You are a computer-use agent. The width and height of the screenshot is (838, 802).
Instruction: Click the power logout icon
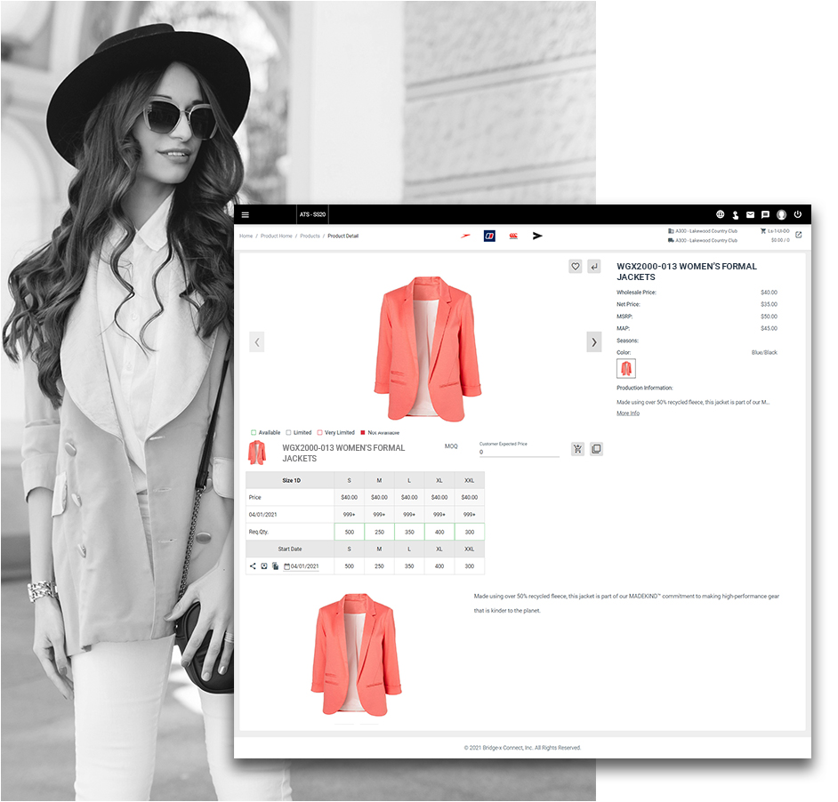798,214
